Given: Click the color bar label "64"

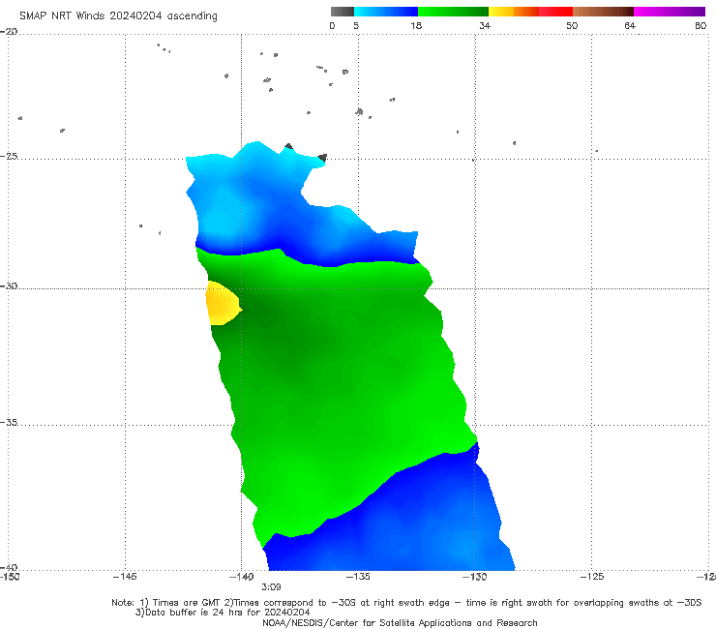Looking at the screenshot, I should [x=630, y=25].
